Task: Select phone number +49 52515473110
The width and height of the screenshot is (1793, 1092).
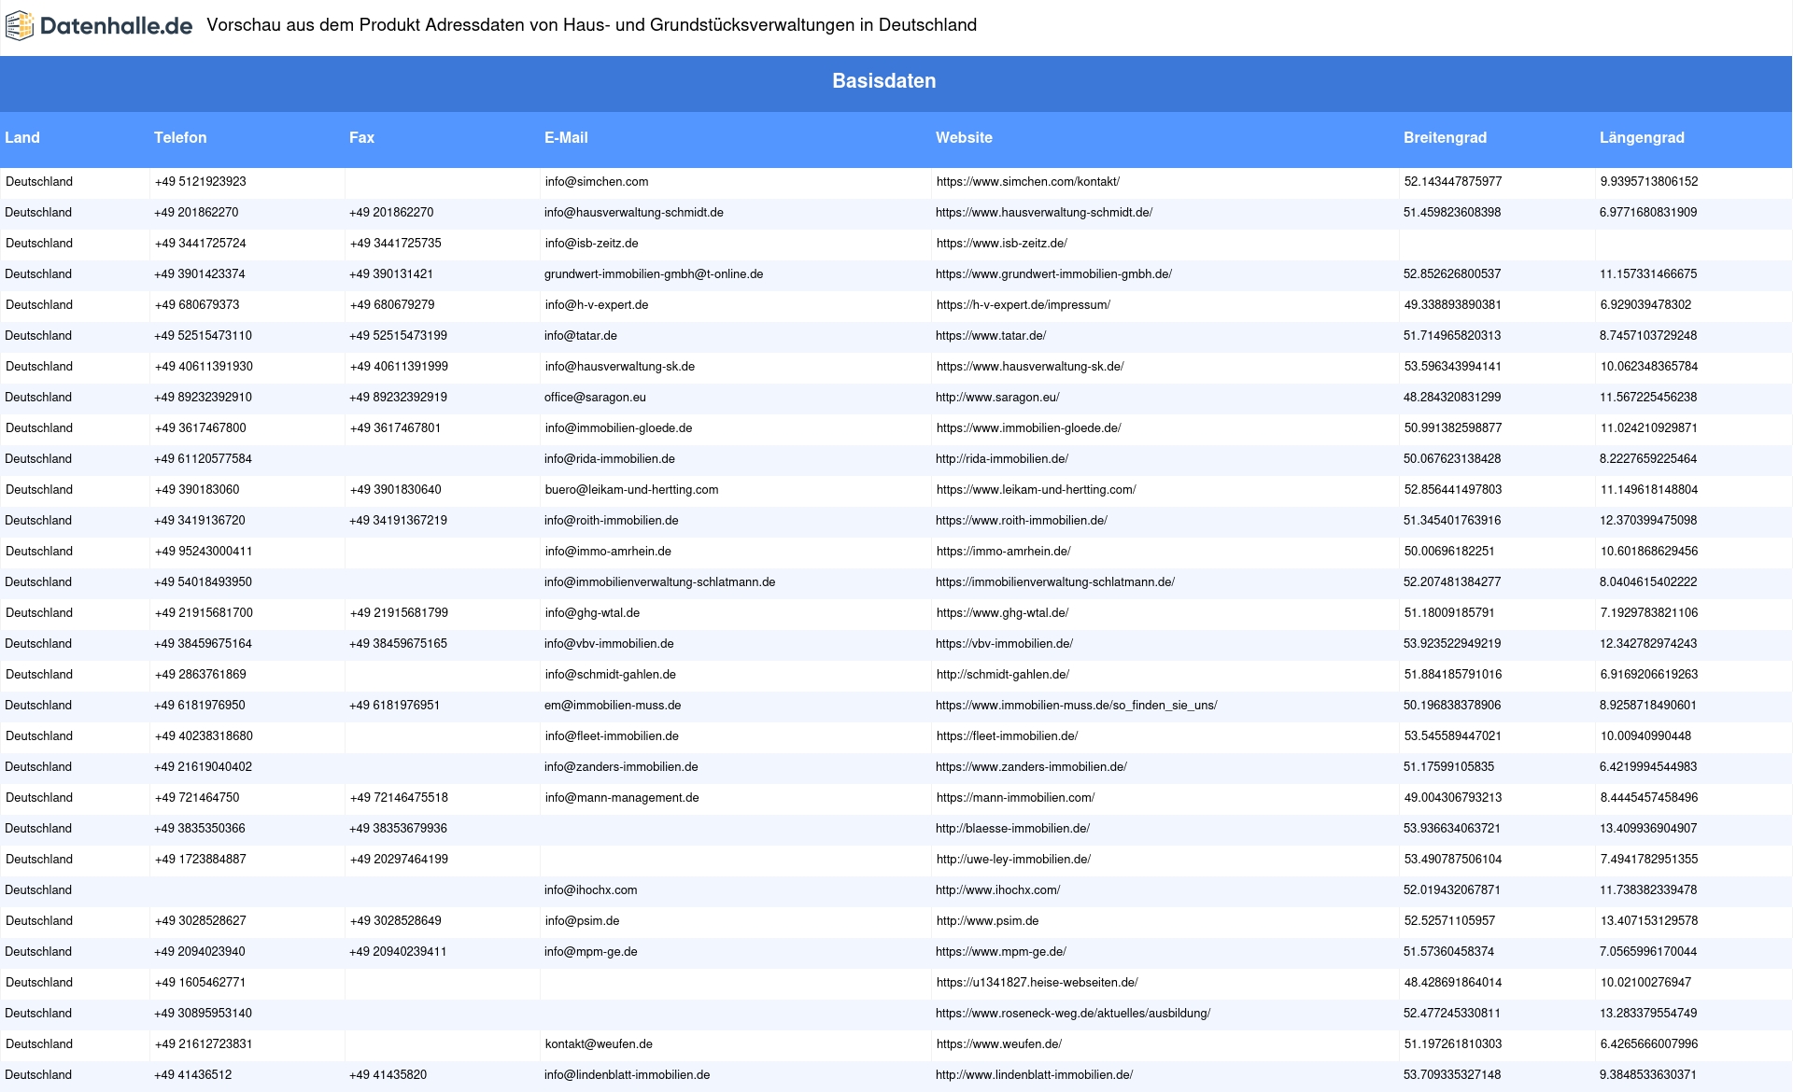Action: 203,336
